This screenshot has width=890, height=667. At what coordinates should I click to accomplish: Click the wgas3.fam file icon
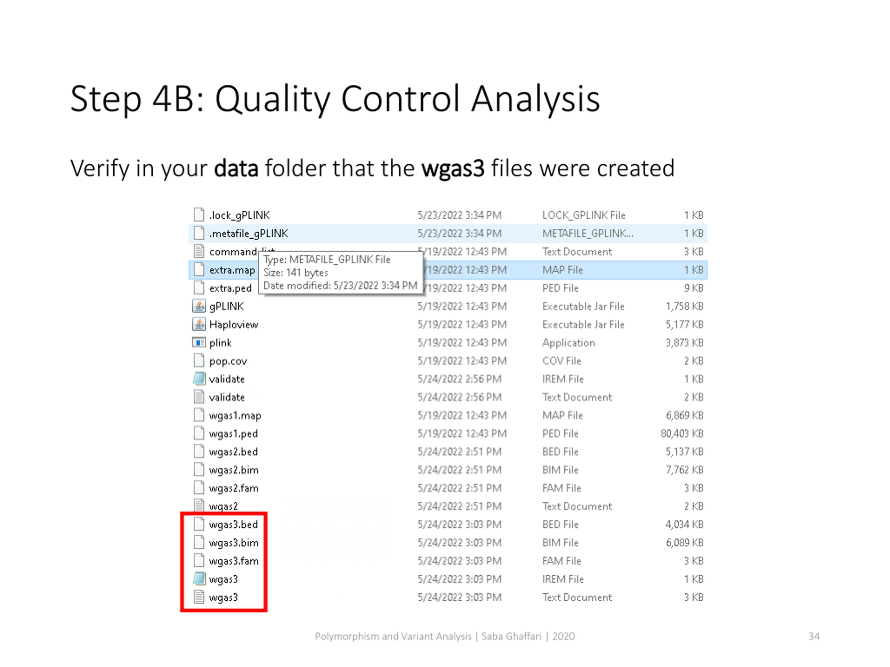click(199, 560)
